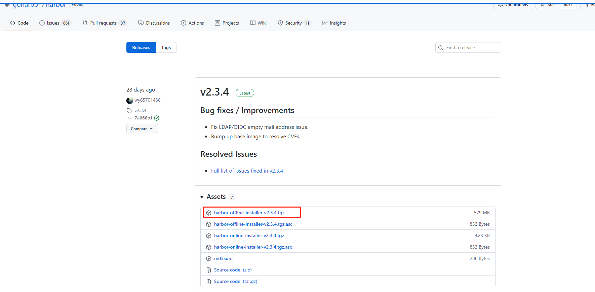Click the Discussions speech bubble icon
The width and height of the screenshot is (595, 292).
click(141, 23)
